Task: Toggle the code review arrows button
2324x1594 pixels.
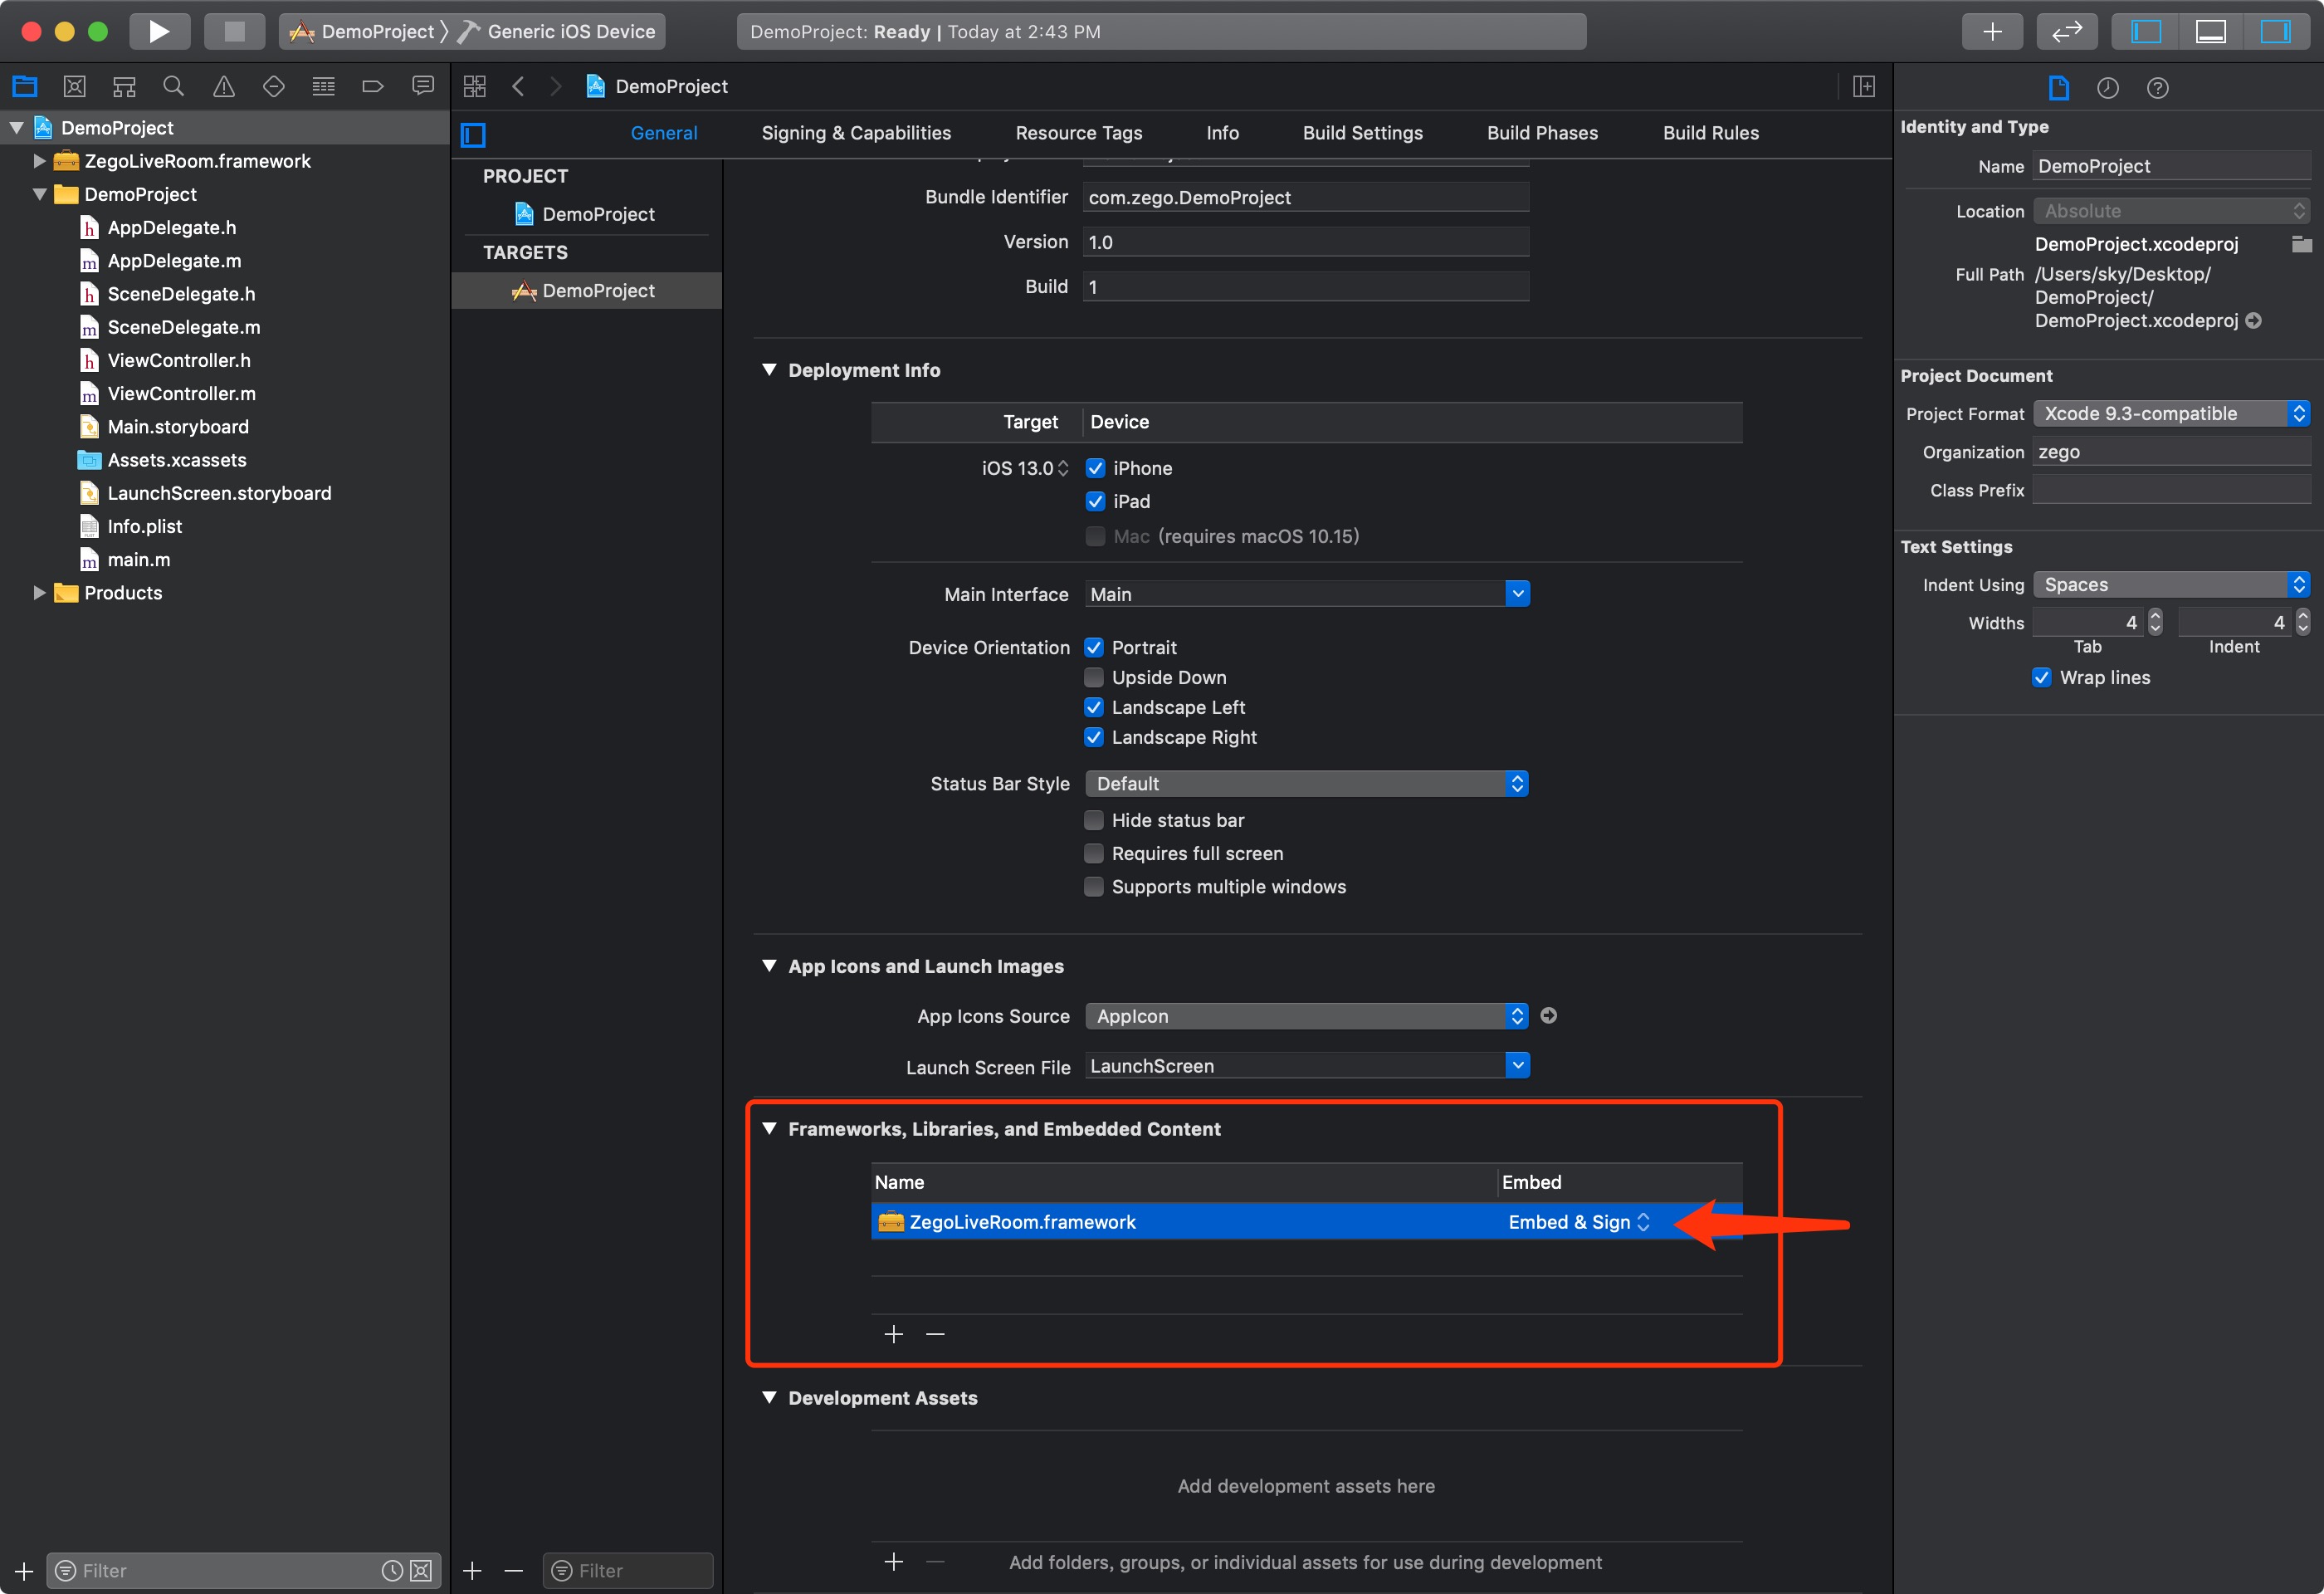Action: click(x=2066, y=31)
